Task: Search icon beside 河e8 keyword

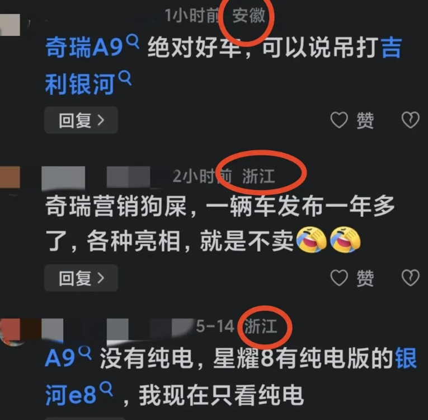Action: coord(106,389)
